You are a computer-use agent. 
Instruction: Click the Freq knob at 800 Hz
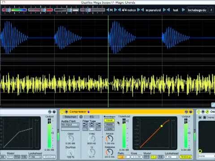click(x=92, y=139)
